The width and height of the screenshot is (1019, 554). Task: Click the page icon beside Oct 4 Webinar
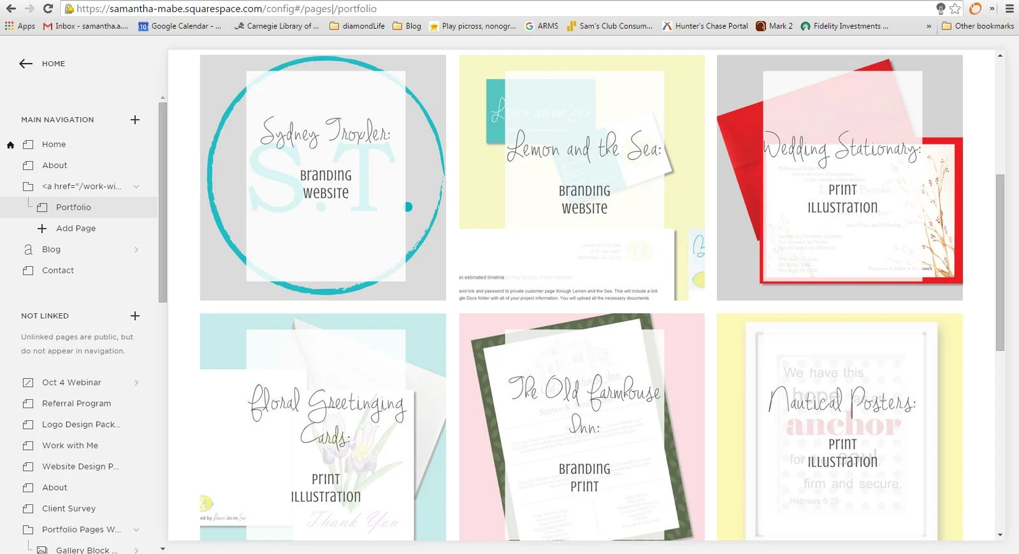click(x=28, y=383)
